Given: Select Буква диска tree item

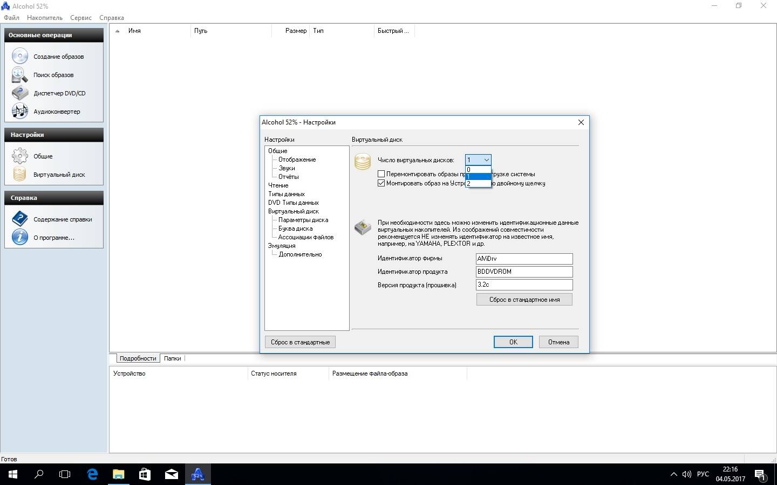Looking at the screenshot, I should click(295, 228).
